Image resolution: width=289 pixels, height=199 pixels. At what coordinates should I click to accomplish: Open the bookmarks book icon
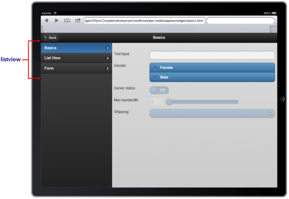click(67, 21)
